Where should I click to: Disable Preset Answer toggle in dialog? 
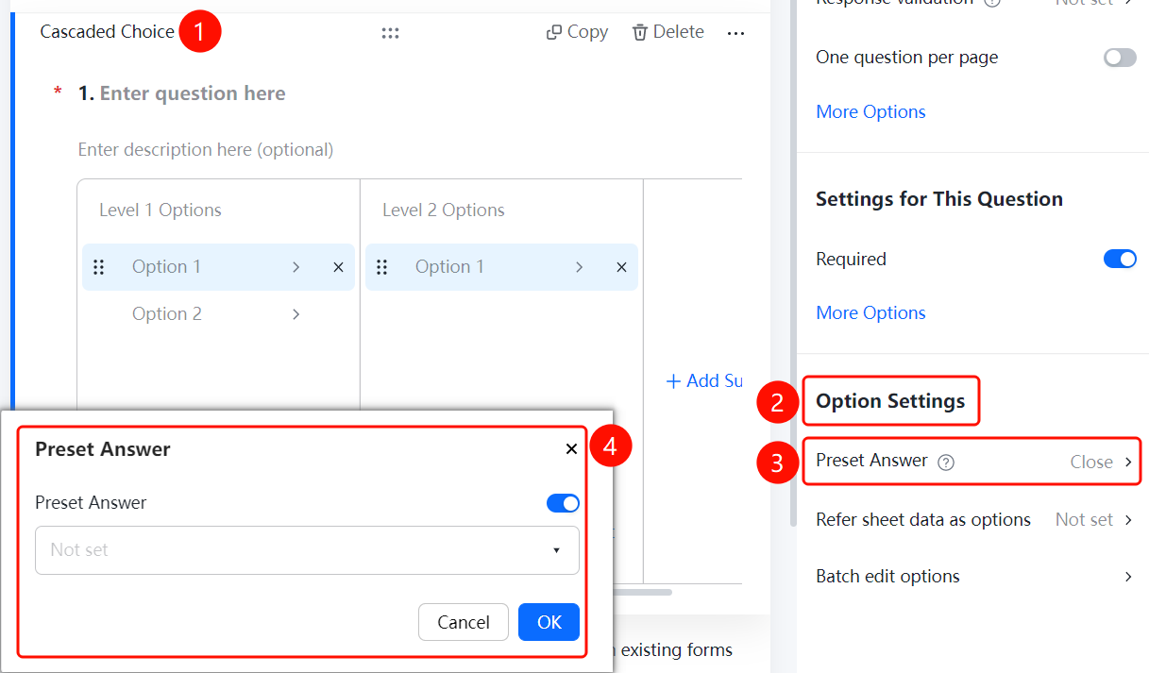pos(563,503)
